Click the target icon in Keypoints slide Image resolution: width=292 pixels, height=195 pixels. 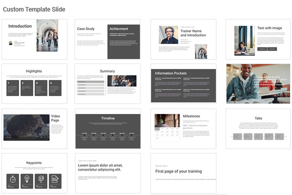[41, 179]
